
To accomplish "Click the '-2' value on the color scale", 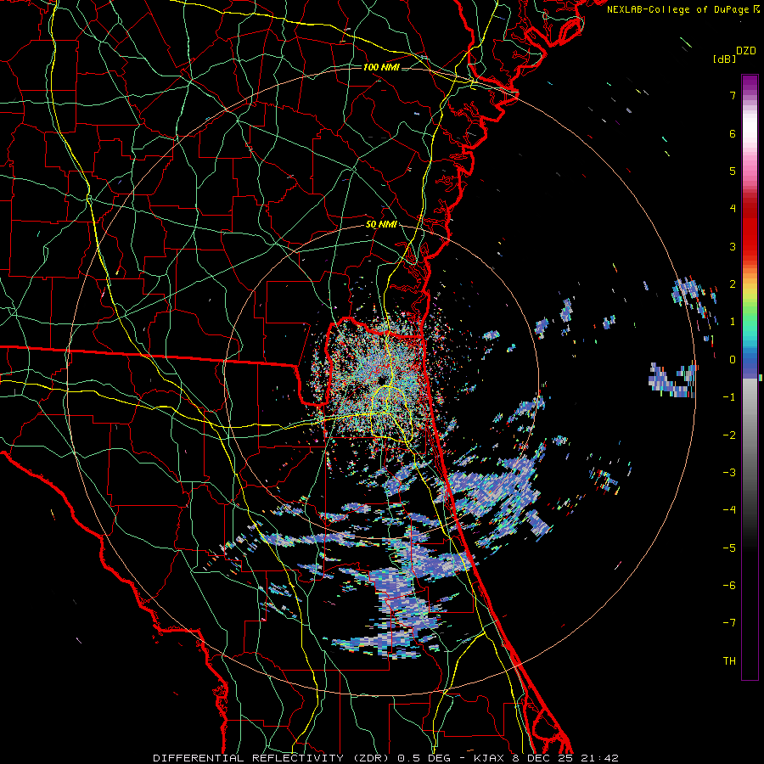I will click(x=729, y=435).
